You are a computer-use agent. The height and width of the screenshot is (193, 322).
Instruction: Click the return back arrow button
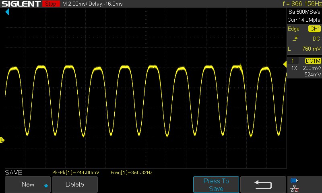point(263,185)
